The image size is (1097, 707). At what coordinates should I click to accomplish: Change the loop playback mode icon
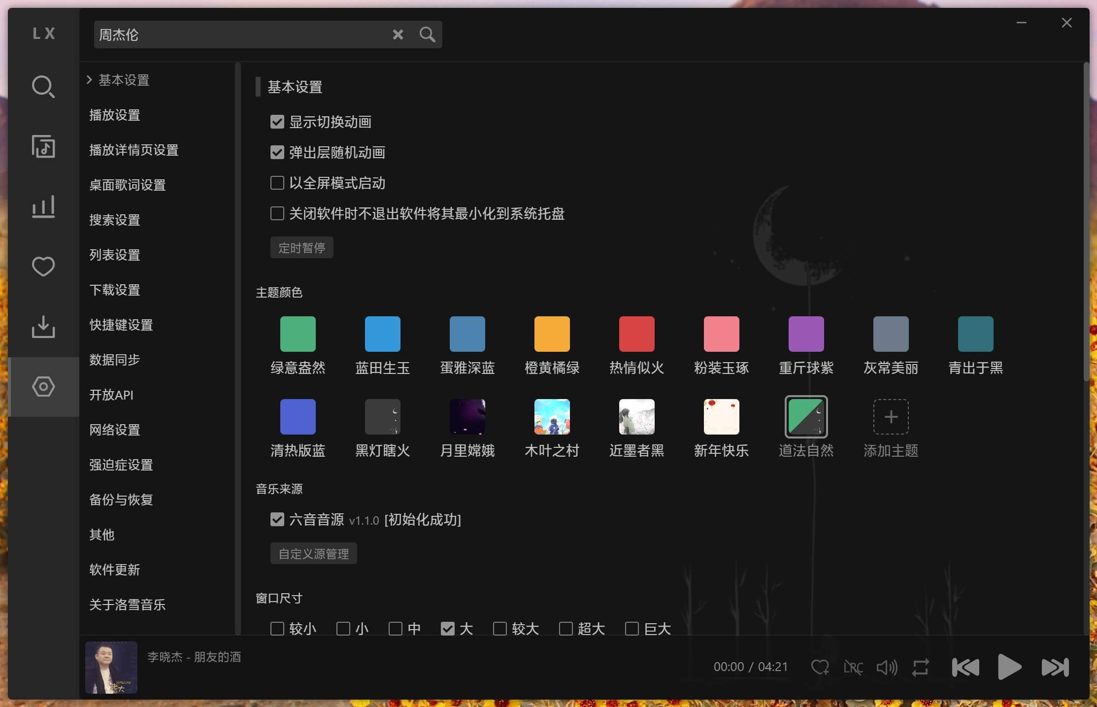[x=920, y=667]
